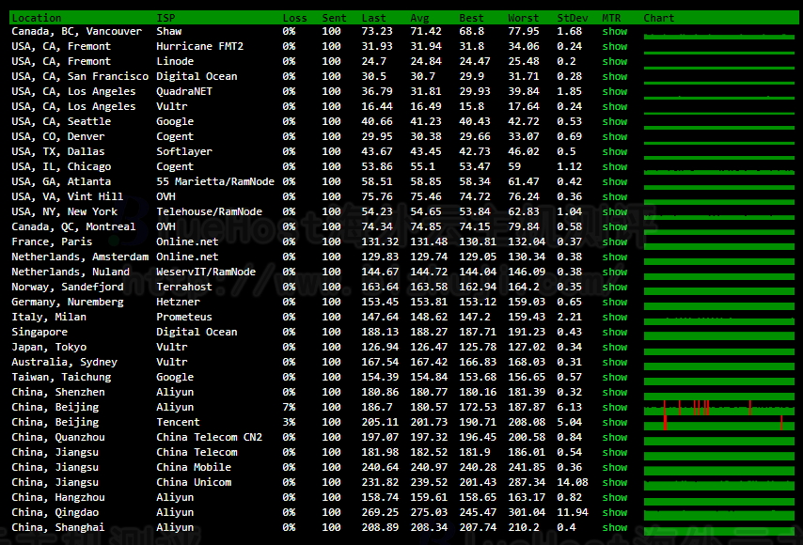The image size is (803, 545).
Task: Open show link for Jiangsu China Telecom
Action: pyautogui.click(x=615, y=452)
